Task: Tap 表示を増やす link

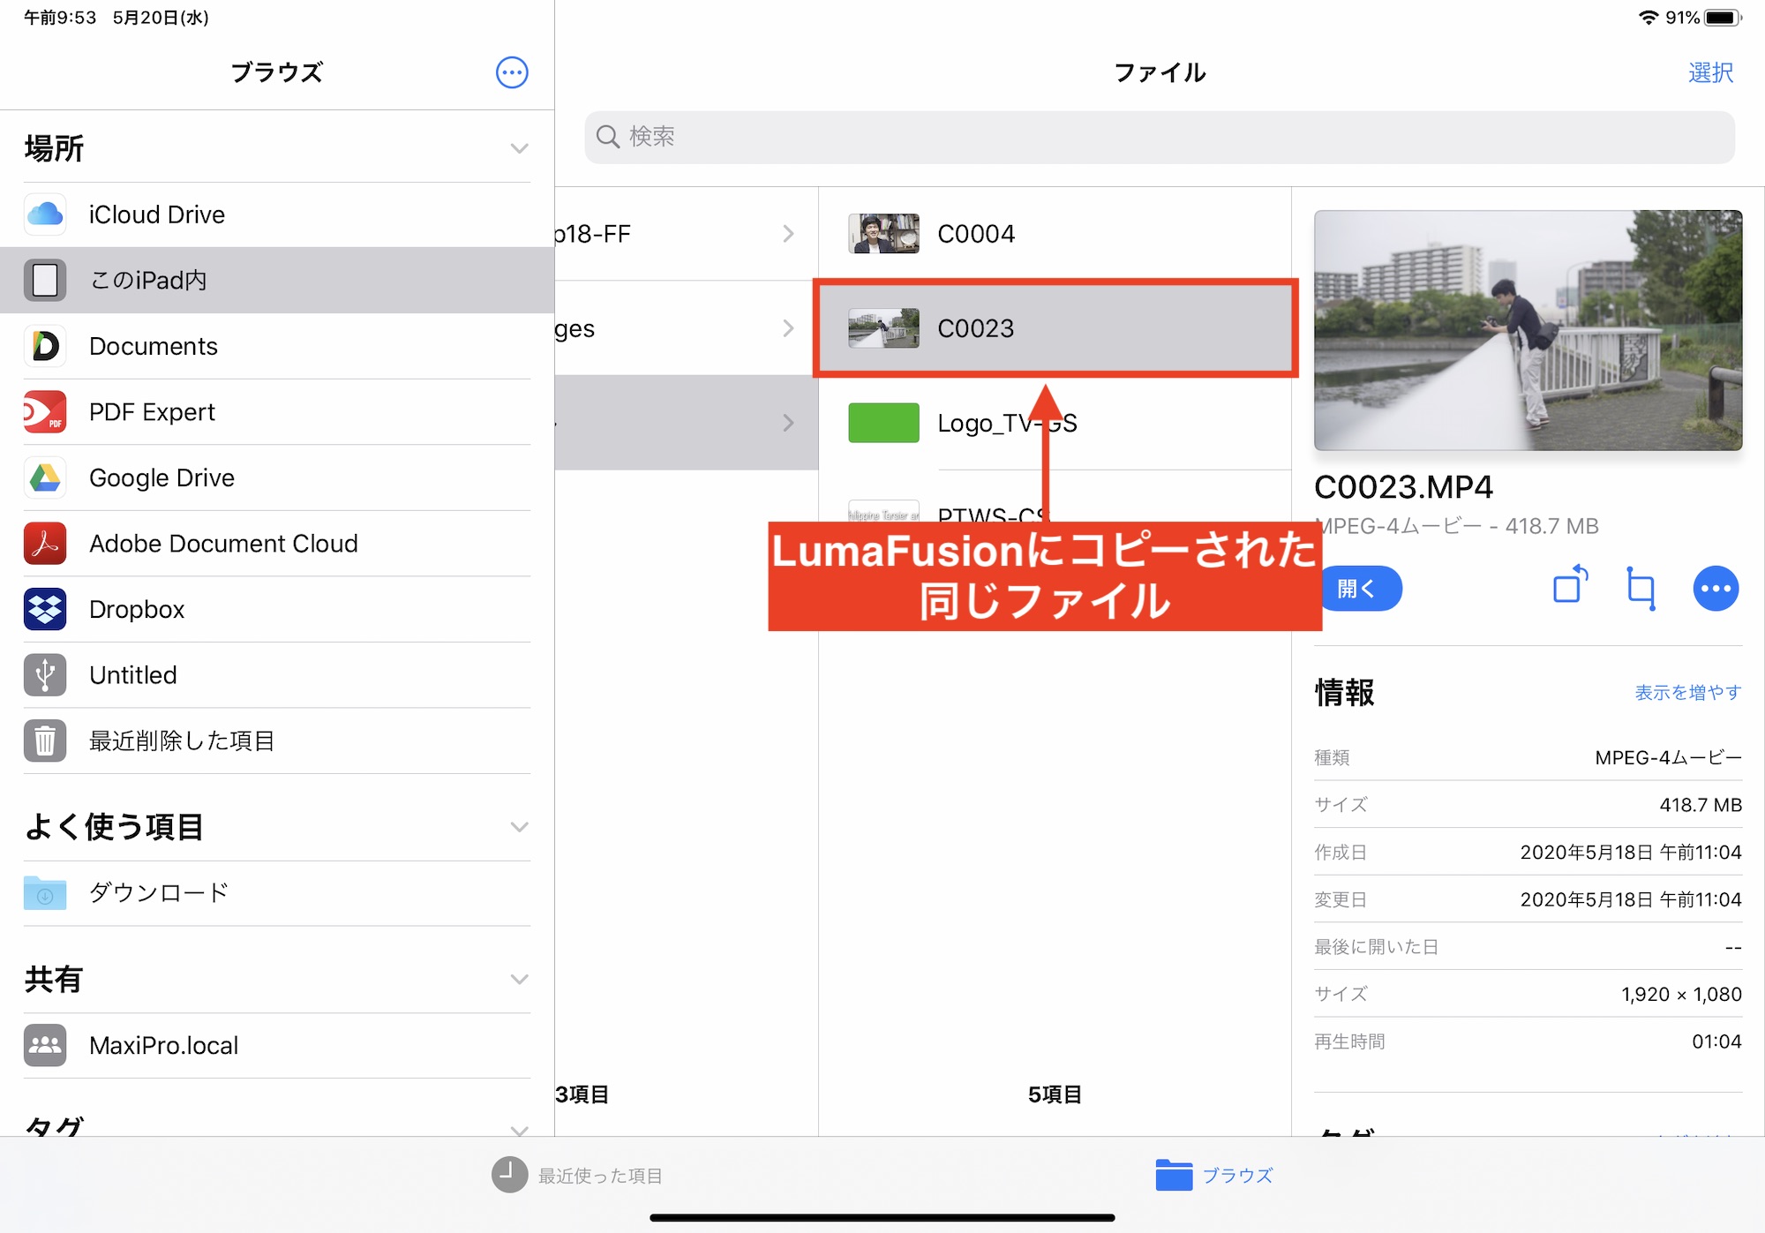Action: tap(1687, 692)
